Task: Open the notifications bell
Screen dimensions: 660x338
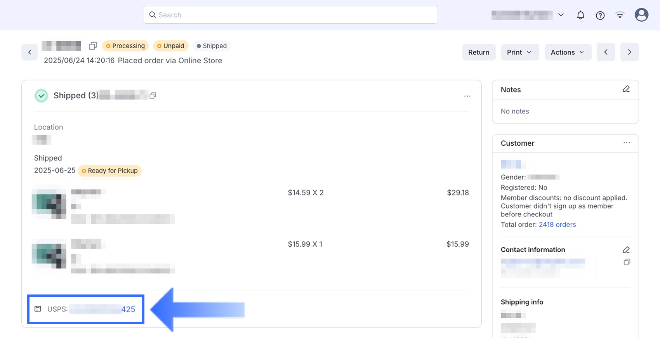Action: (580, 15)
